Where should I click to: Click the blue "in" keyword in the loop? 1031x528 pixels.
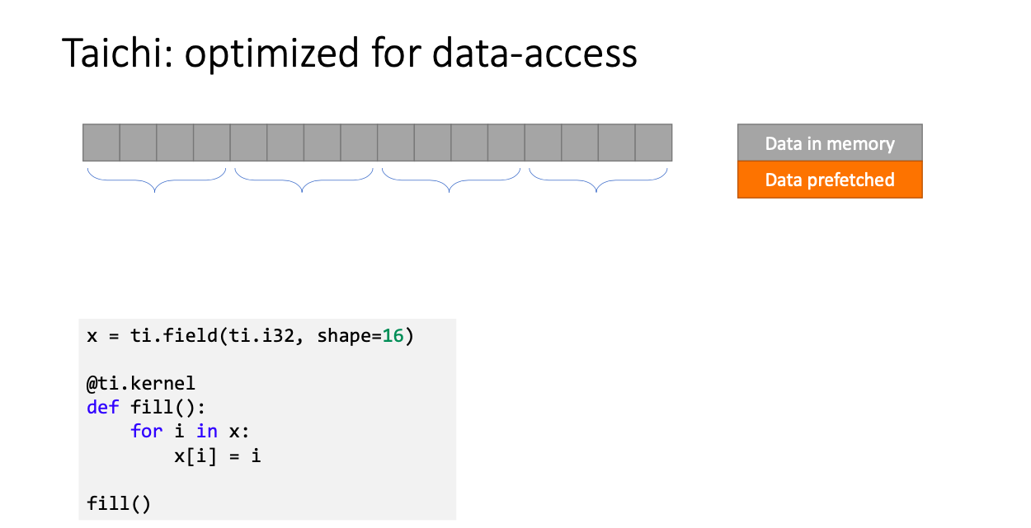(207, 430)
